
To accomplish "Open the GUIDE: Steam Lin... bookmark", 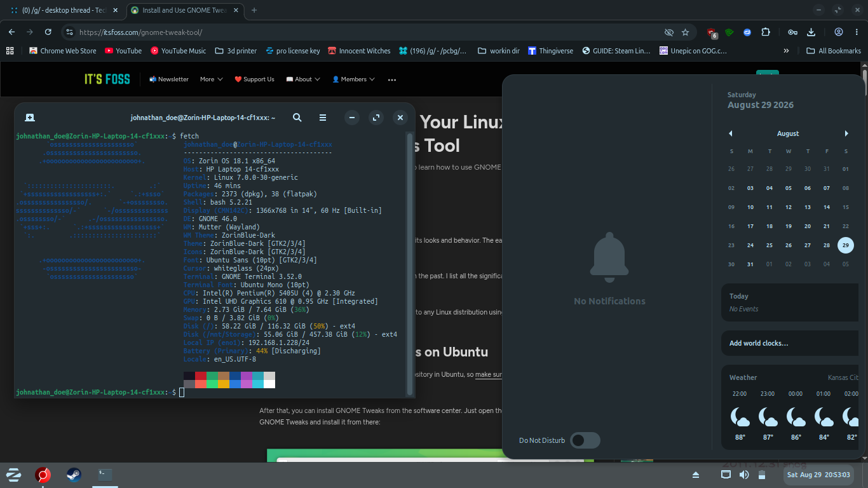I will (616, 51).
